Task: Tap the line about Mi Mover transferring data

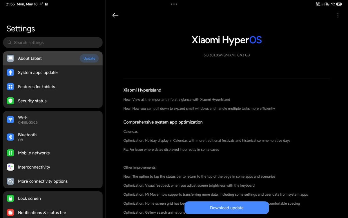Action: 216,195
